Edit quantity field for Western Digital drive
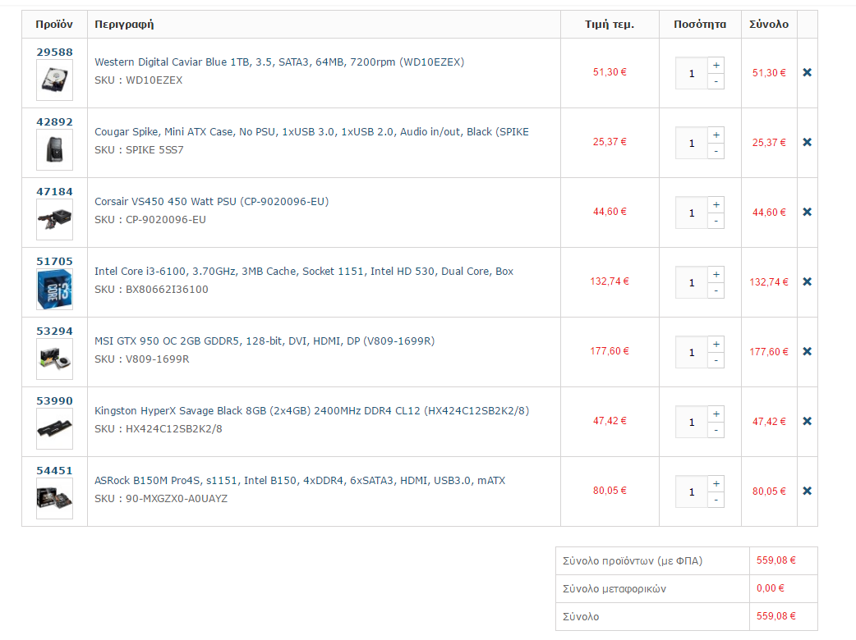856x640 pixels. (x=692, y=73)
